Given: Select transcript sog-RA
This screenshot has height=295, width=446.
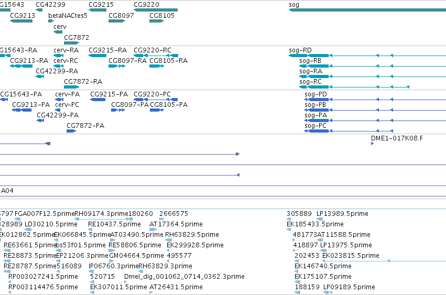Looking at the screenshot, I should coord(373,77).
